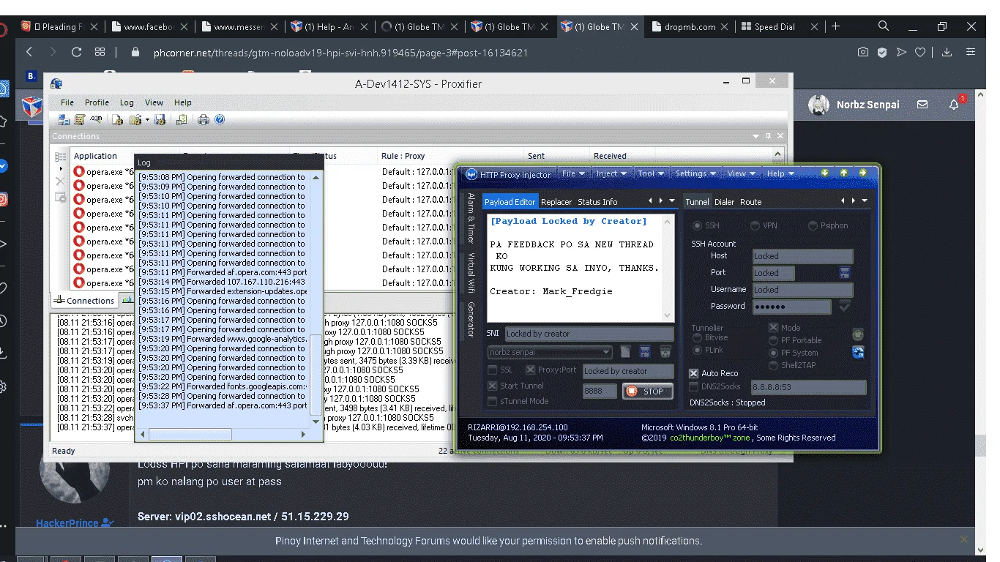
Task: Open the View dropdown in HTTP Proxy Injector
Action: pos(741,173)
